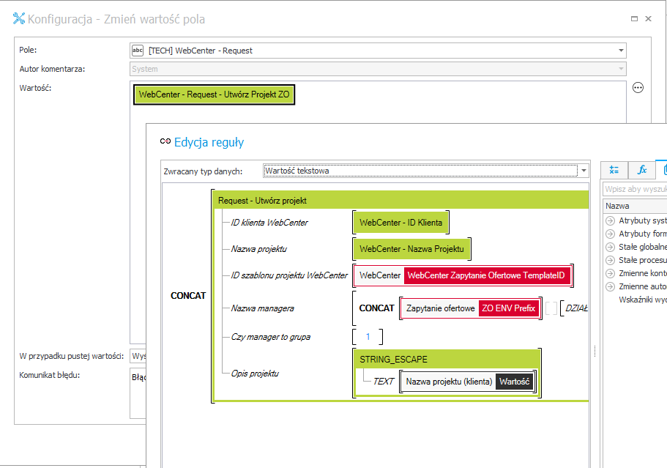667x468 pixels.
Task: Expand the Atrybuty syst… node arrow
Action: tap(610, 220)
